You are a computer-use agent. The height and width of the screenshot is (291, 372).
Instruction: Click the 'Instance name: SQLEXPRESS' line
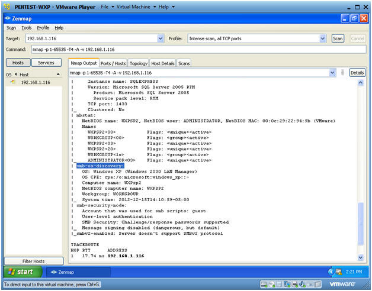coord(123,81)
